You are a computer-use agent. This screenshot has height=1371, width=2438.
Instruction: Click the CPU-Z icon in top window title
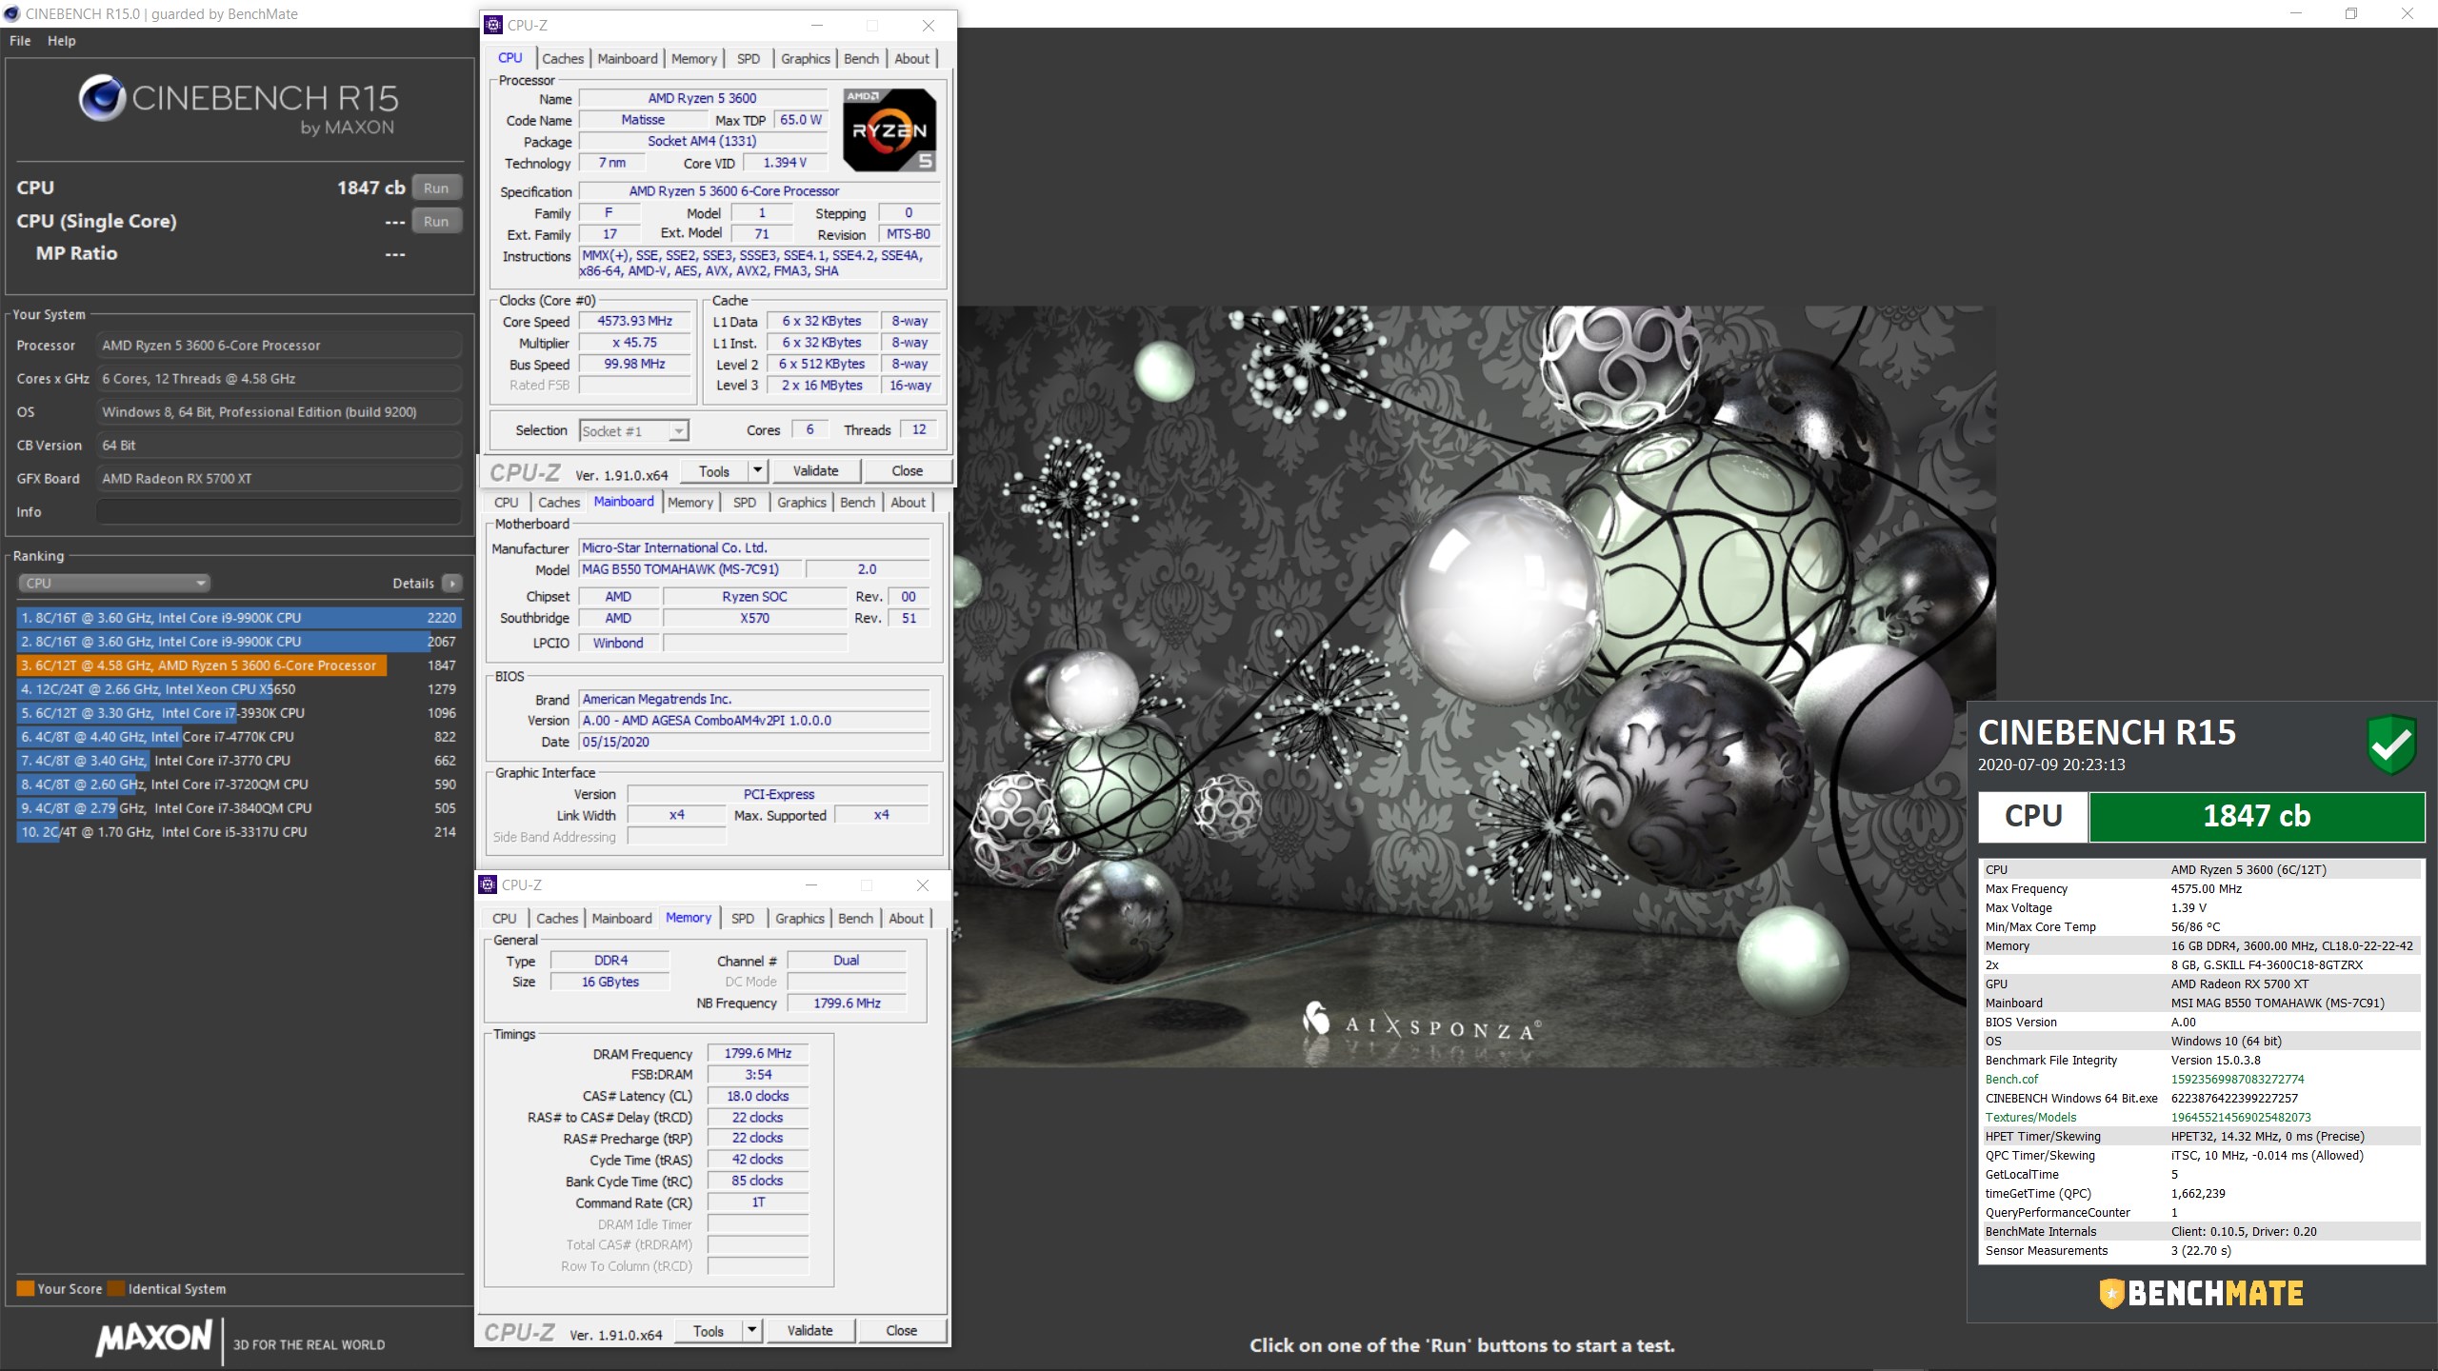tap(493, 26)
